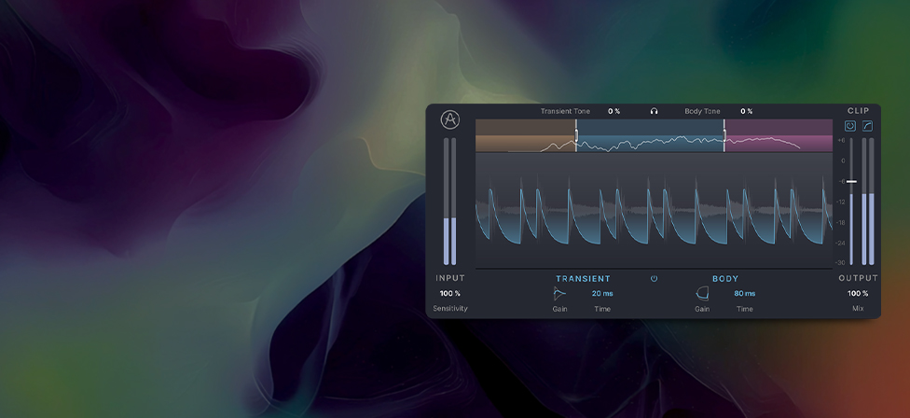This screenshot has height=418, width=910.
Task: Toggle the clip power button
Action: pos(850,126)
